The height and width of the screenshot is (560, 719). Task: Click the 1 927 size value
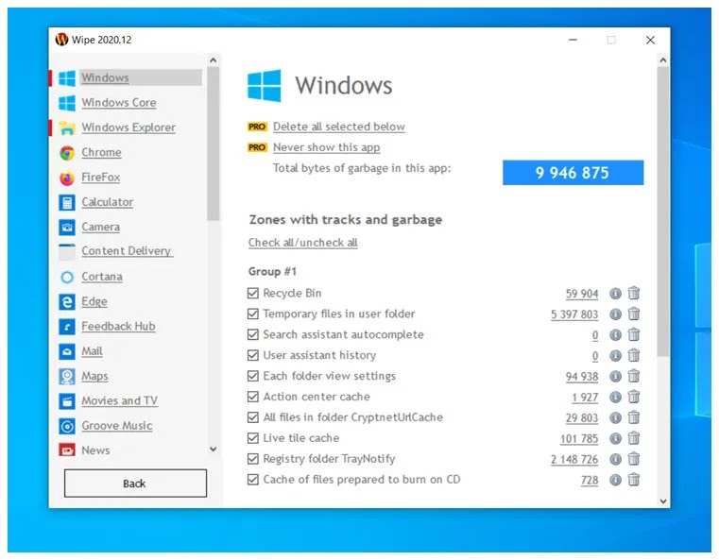click(x=585, y=398)
